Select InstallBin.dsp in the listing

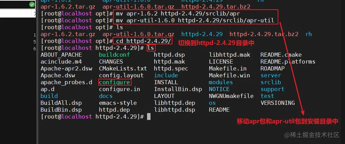pyautogui.click(x=178, y=89)
